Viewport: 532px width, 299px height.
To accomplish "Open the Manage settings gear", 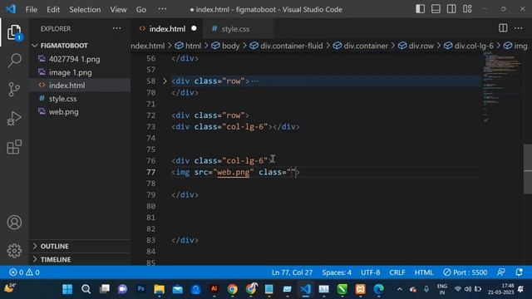I will point(14,251).
